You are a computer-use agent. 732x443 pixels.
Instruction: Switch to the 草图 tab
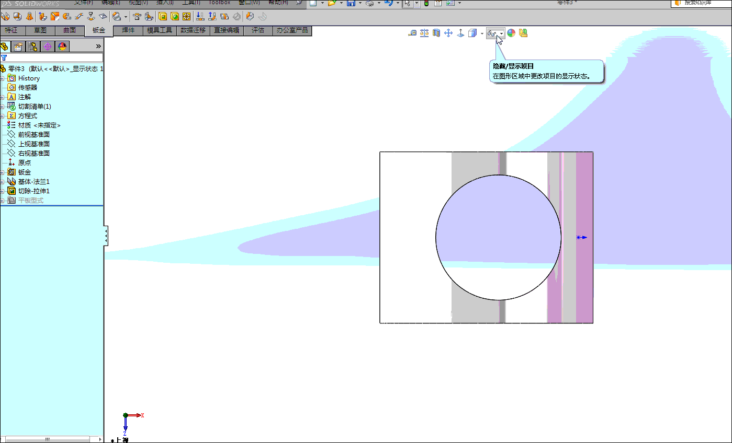coord(40,30)
